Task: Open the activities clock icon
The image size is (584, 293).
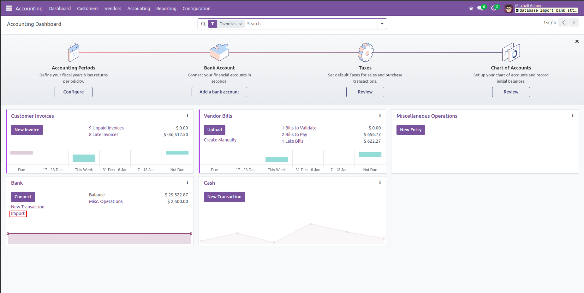Action: point(495,8)
